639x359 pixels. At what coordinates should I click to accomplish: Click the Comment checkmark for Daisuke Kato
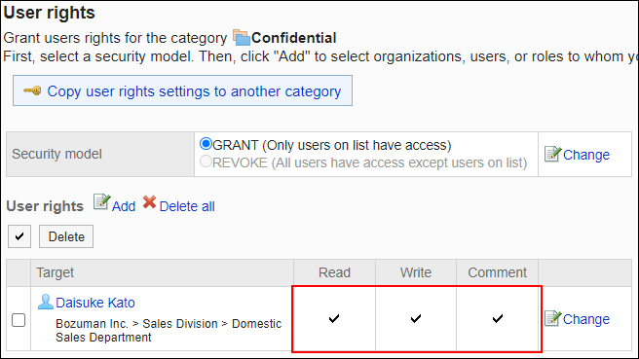coord(497,318)
